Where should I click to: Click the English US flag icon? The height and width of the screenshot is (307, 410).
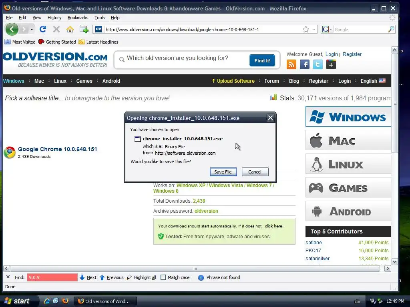[x=382, y=81]
